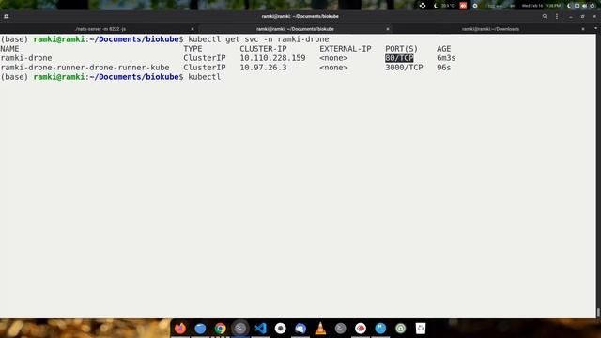
Task: Open the green circular app in dock
Action: 401,329
